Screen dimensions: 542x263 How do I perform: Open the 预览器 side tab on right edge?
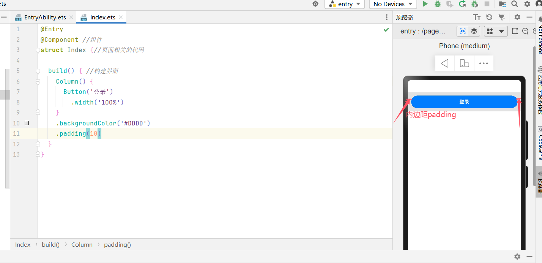539,181
